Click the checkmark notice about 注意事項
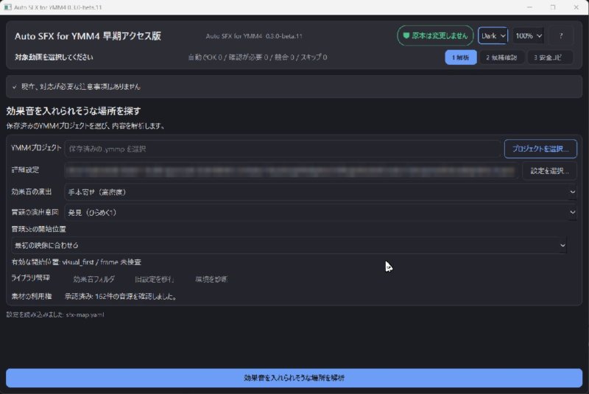The width and height of the screenshot is (589, 394). pyautogui.click(x=294, y=87)
